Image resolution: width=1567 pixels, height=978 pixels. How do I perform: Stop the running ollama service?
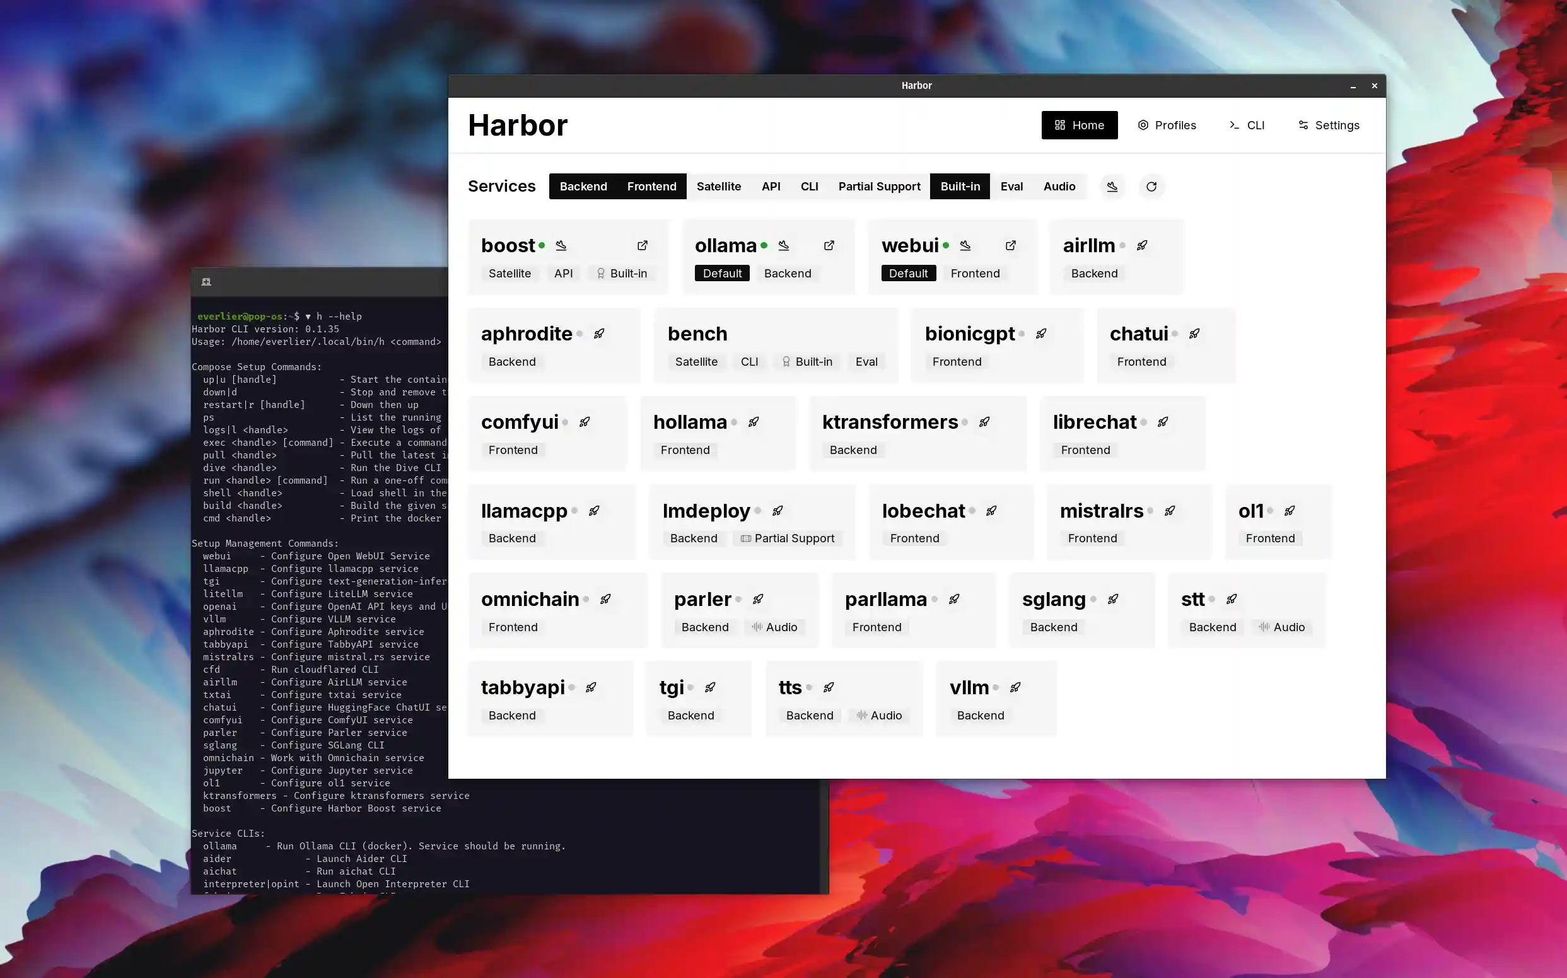(x=783, y=245)
